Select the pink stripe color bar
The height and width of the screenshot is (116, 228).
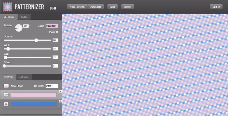tap(34, 95)
